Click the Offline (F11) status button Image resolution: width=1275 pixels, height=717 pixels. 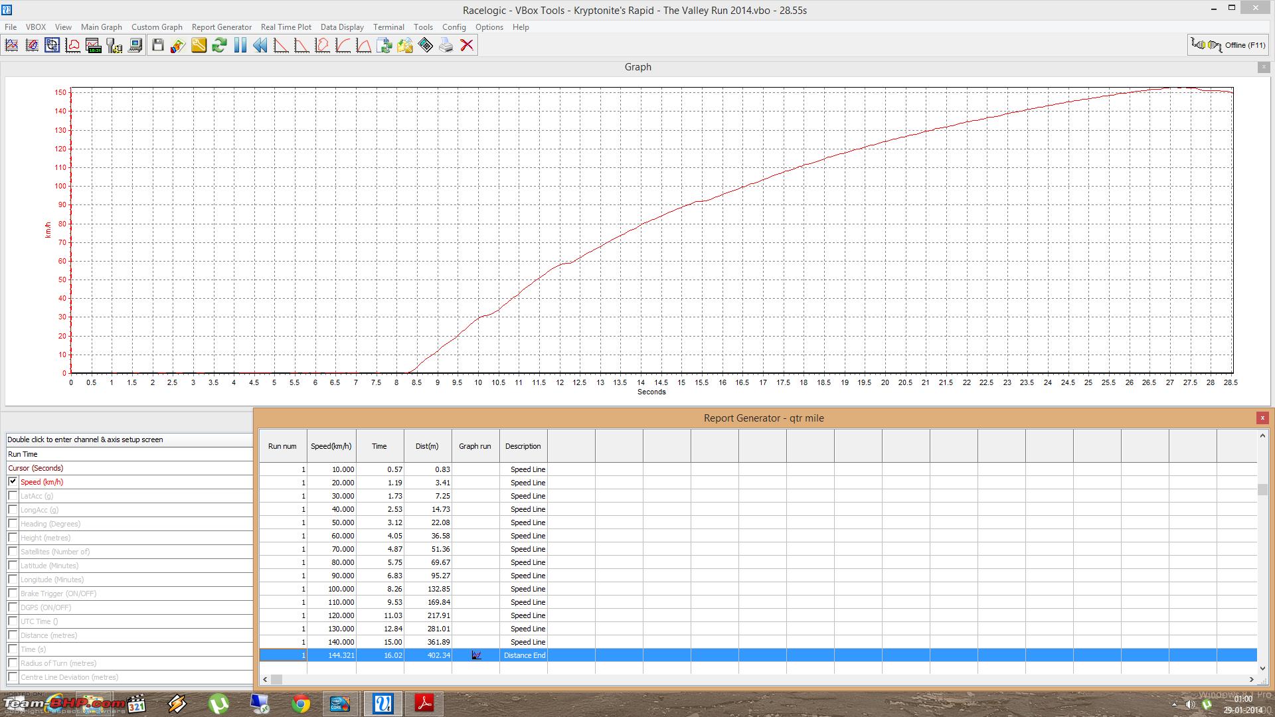[1229, 45]
